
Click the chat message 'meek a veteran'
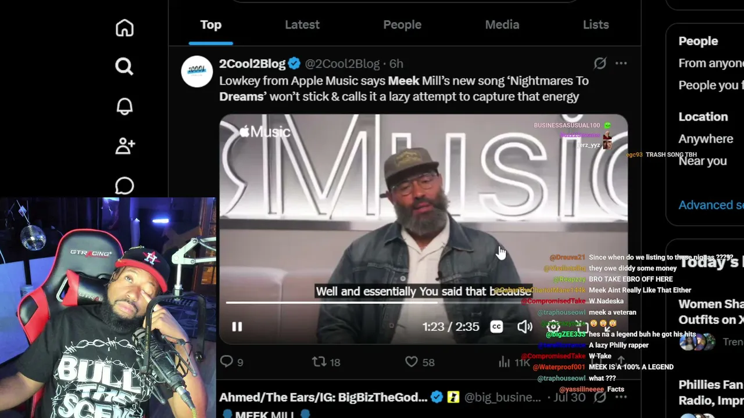[613, 312]
